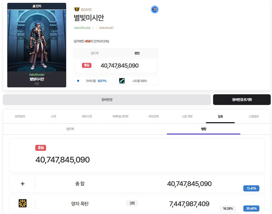Switch to the 아바타&크리쳐 tab

(120, 116)
